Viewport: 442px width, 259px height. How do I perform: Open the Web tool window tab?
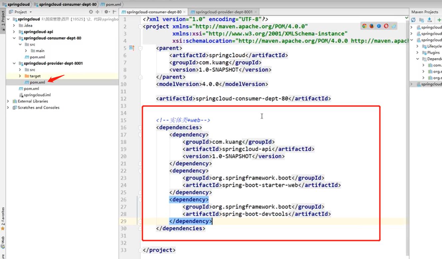(3, 242)
